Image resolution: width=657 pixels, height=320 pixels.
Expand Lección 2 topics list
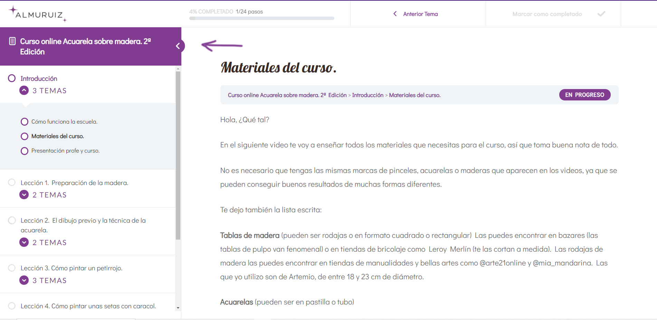click(x=24, y=242)
